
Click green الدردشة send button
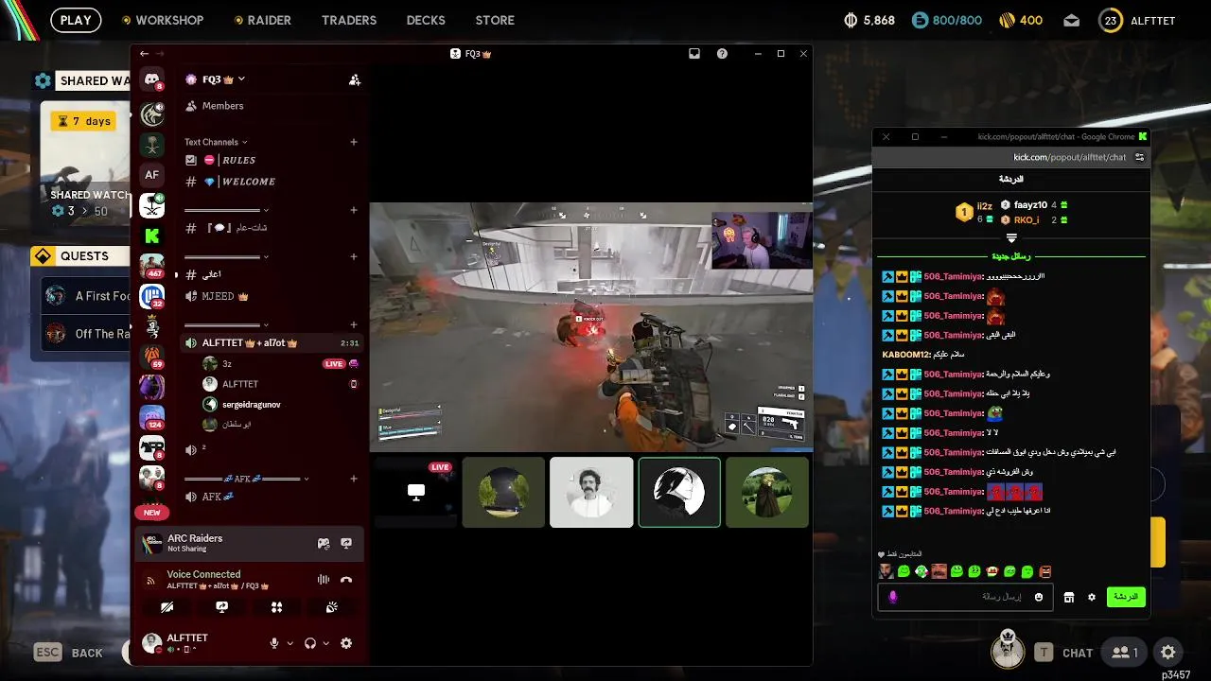(1126, 597)
